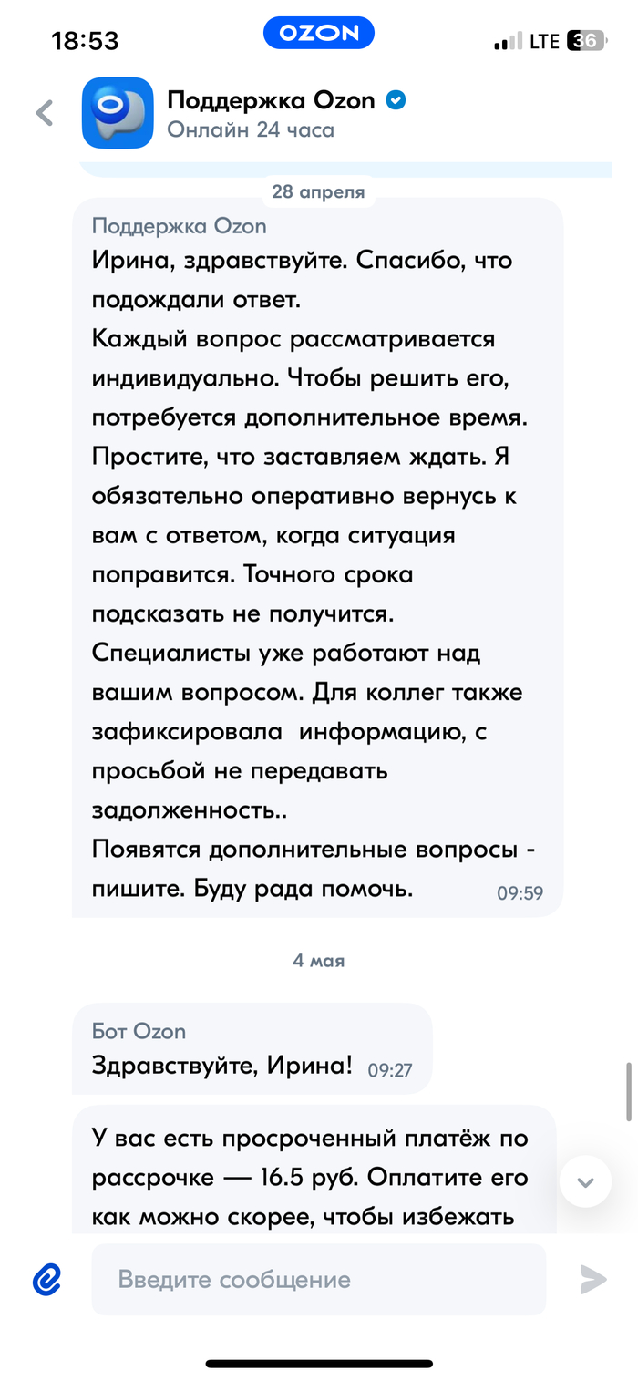The width and height of the screenshot is (638, 1381).
Task: Tap the home indicator bar
Action: click(x=319, y=1364)
